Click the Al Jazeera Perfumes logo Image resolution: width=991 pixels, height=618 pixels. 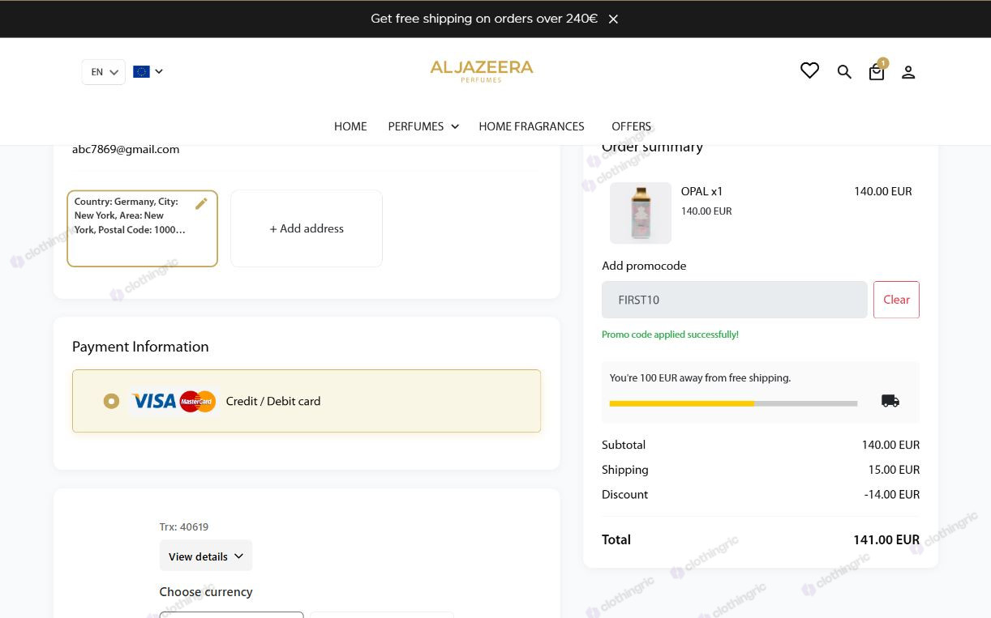click(x=482, y=71)
